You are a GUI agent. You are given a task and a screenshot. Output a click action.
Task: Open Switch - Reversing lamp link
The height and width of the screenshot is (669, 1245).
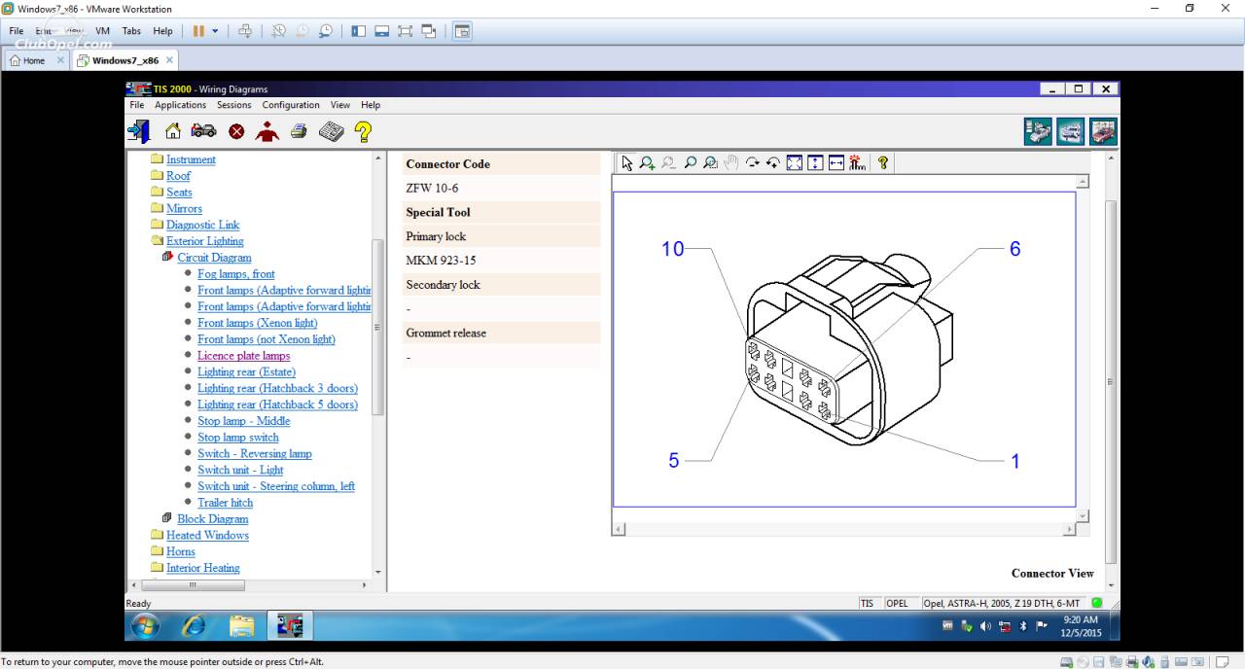(x=255, y=453)
